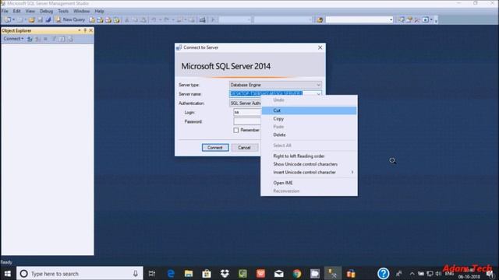Click the Analysis Services MDX Query icon

coord(101,19)
